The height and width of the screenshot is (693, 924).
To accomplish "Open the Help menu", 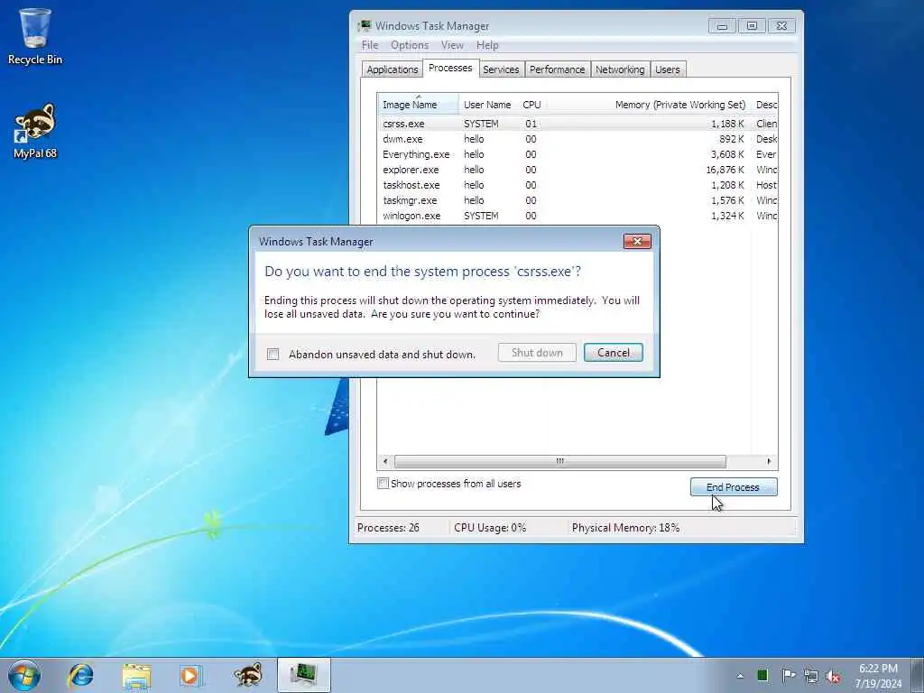I will [x=487, y=45].
